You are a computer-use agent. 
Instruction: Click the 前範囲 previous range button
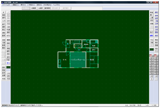pos(34,8)
